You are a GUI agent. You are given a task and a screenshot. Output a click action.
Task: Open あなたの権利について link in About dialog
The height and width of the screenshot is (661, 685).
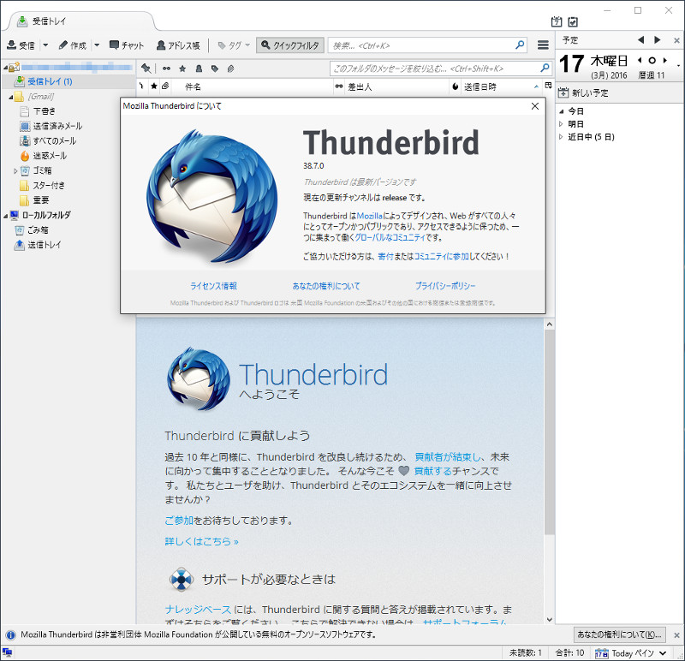326,286
